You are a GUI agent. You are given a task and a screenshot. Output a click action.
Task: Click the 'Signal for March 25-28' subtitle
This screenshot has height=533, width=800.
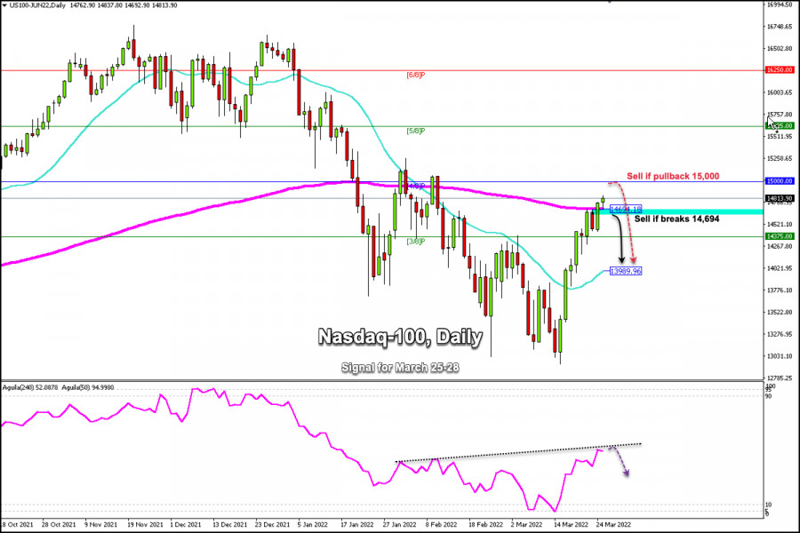point(400,367)
